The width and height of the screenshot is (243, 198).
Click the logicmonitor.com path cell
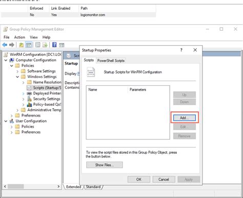pos(93,15)
